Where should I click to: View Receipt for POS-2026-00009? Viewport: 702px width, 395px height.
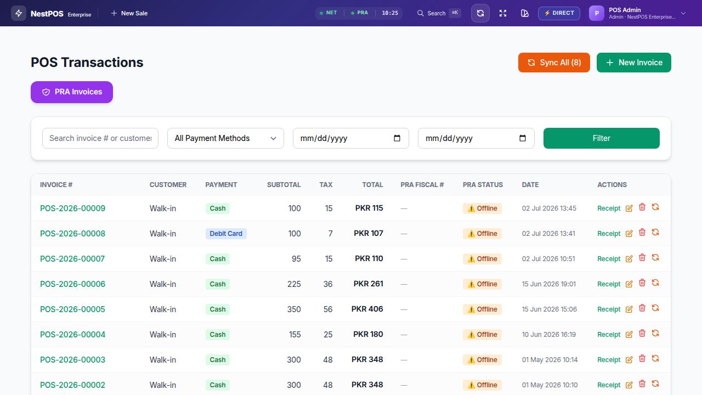(609, 208)
